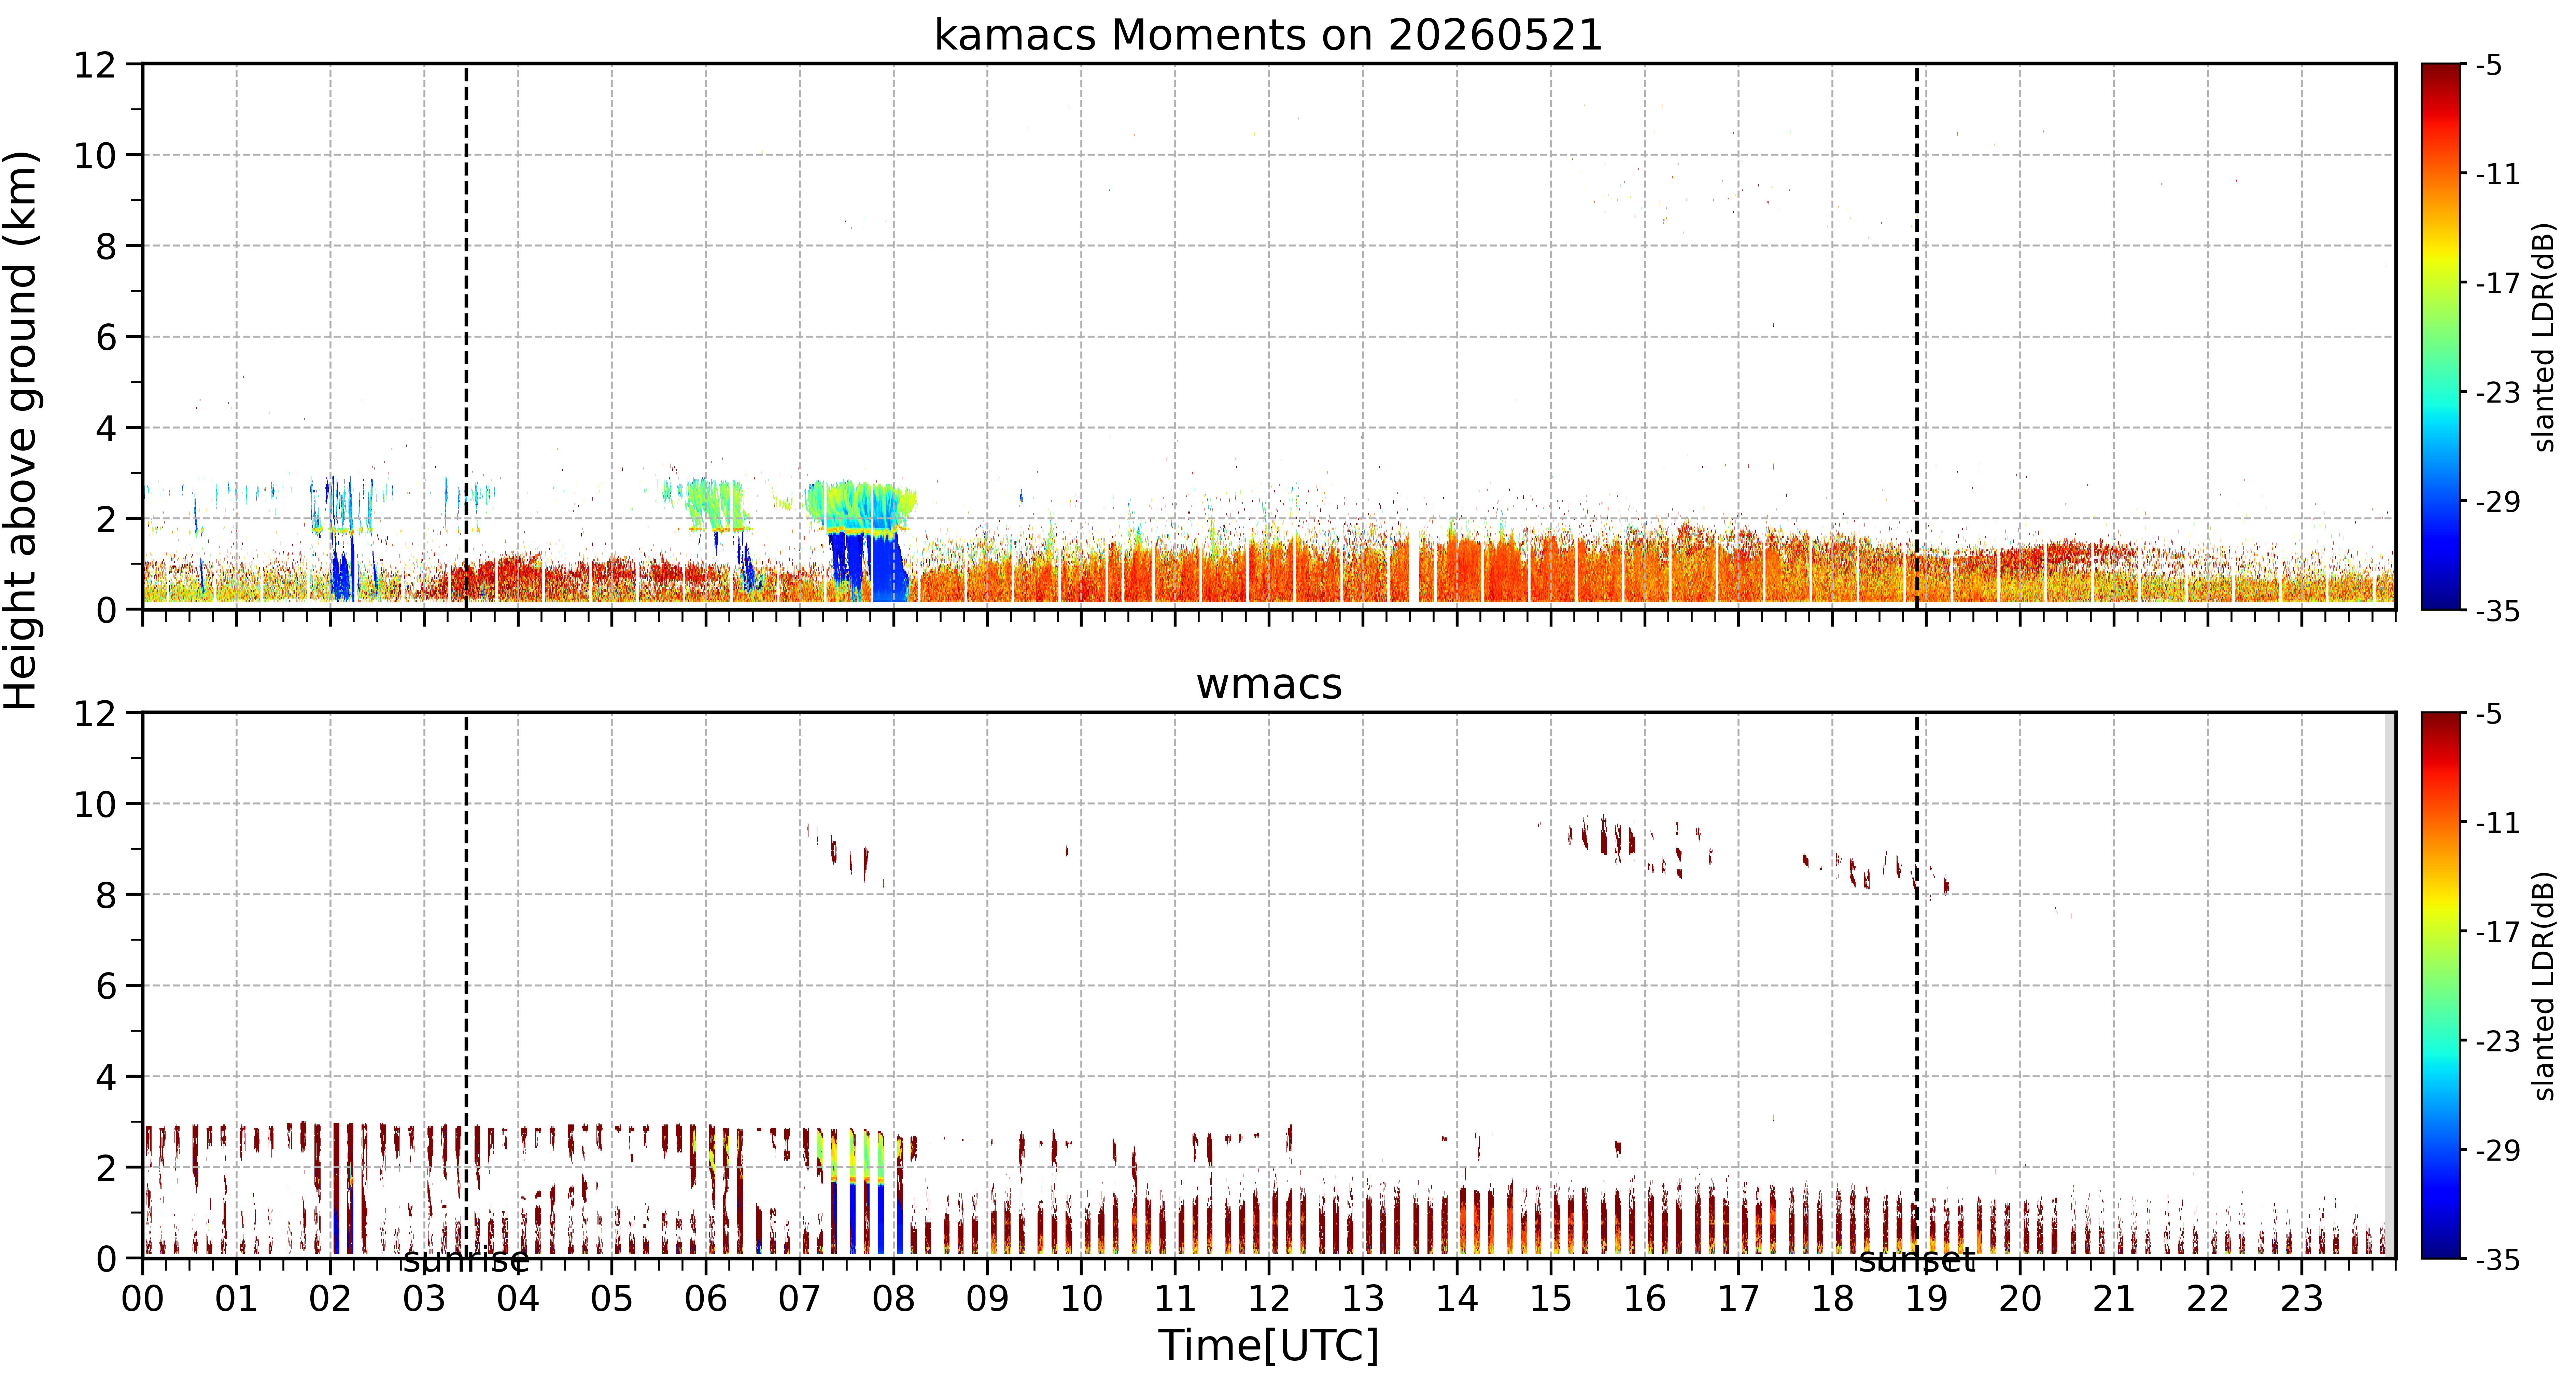Click the "13" time tick label

(x=1363, y=1299)
